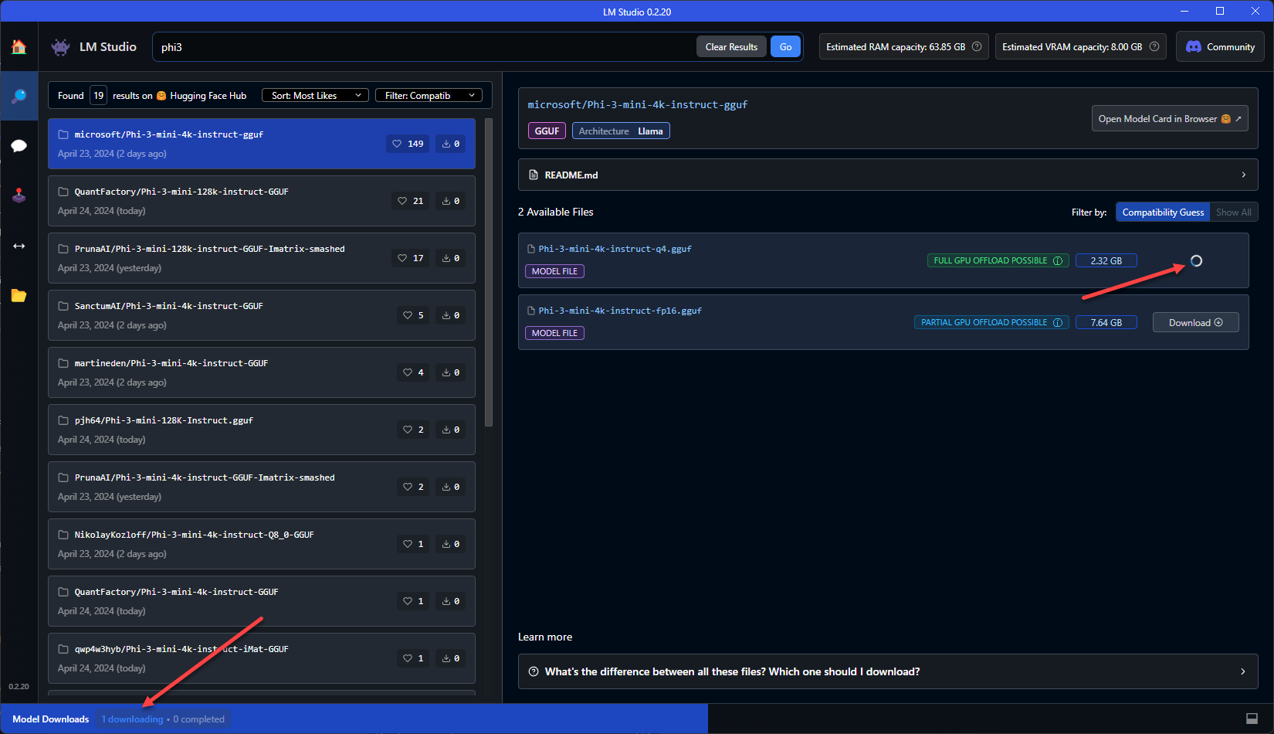Open the Playground joystick sidebar icon

tap(19, 195)
